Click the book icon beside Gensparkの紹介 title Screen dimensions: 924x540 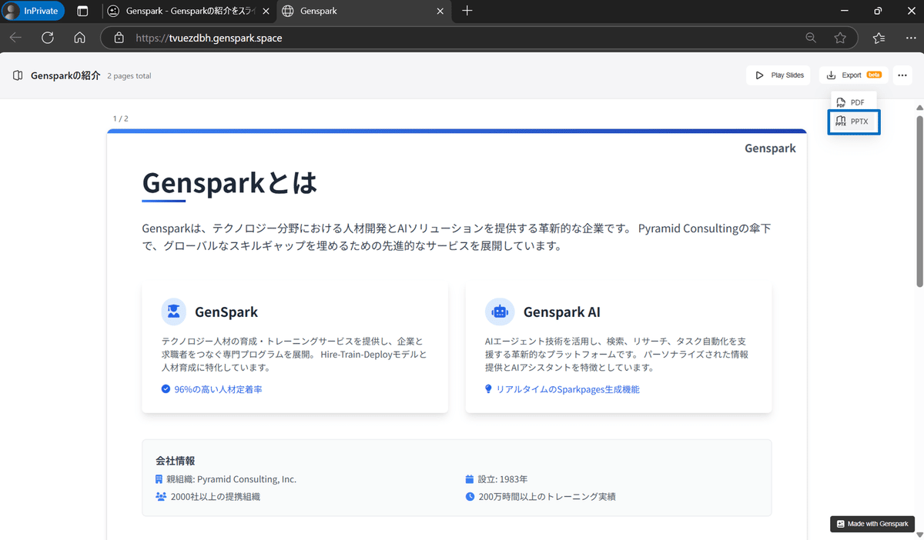click(17, 75)
